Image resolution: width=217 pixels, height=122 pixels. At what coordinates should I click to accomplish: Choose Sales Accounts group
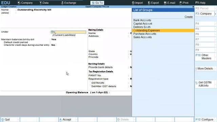coord(163,37)
